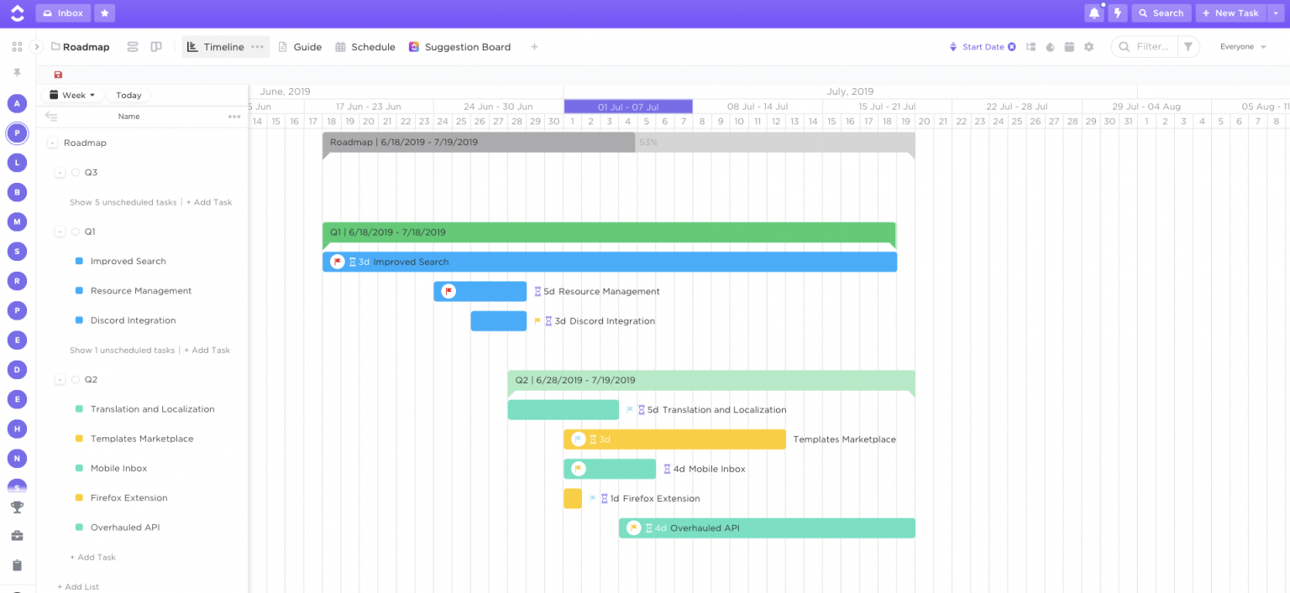This screenshot has height=593, width=1290.
Task: Click the status circle next to Q1
Action: click(76, 231)
